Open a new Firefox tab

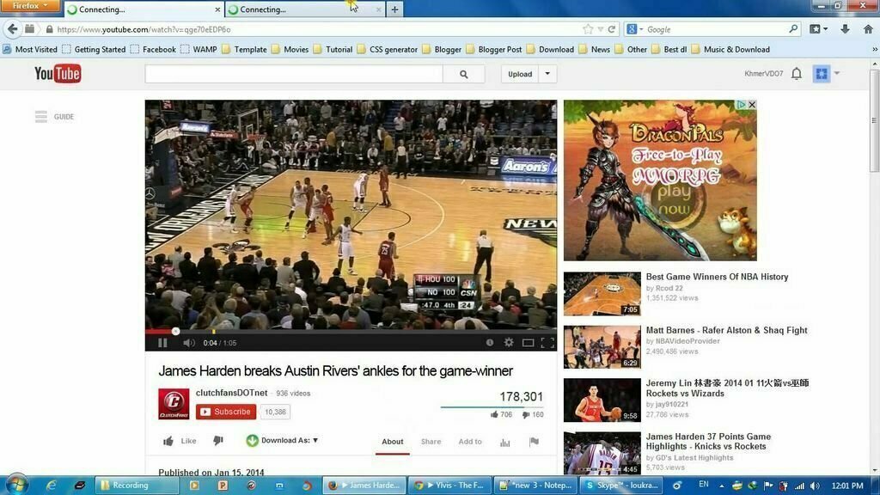click(394, 9)
